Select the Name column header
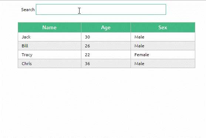206x138 pixels. (x=50, y=27)
